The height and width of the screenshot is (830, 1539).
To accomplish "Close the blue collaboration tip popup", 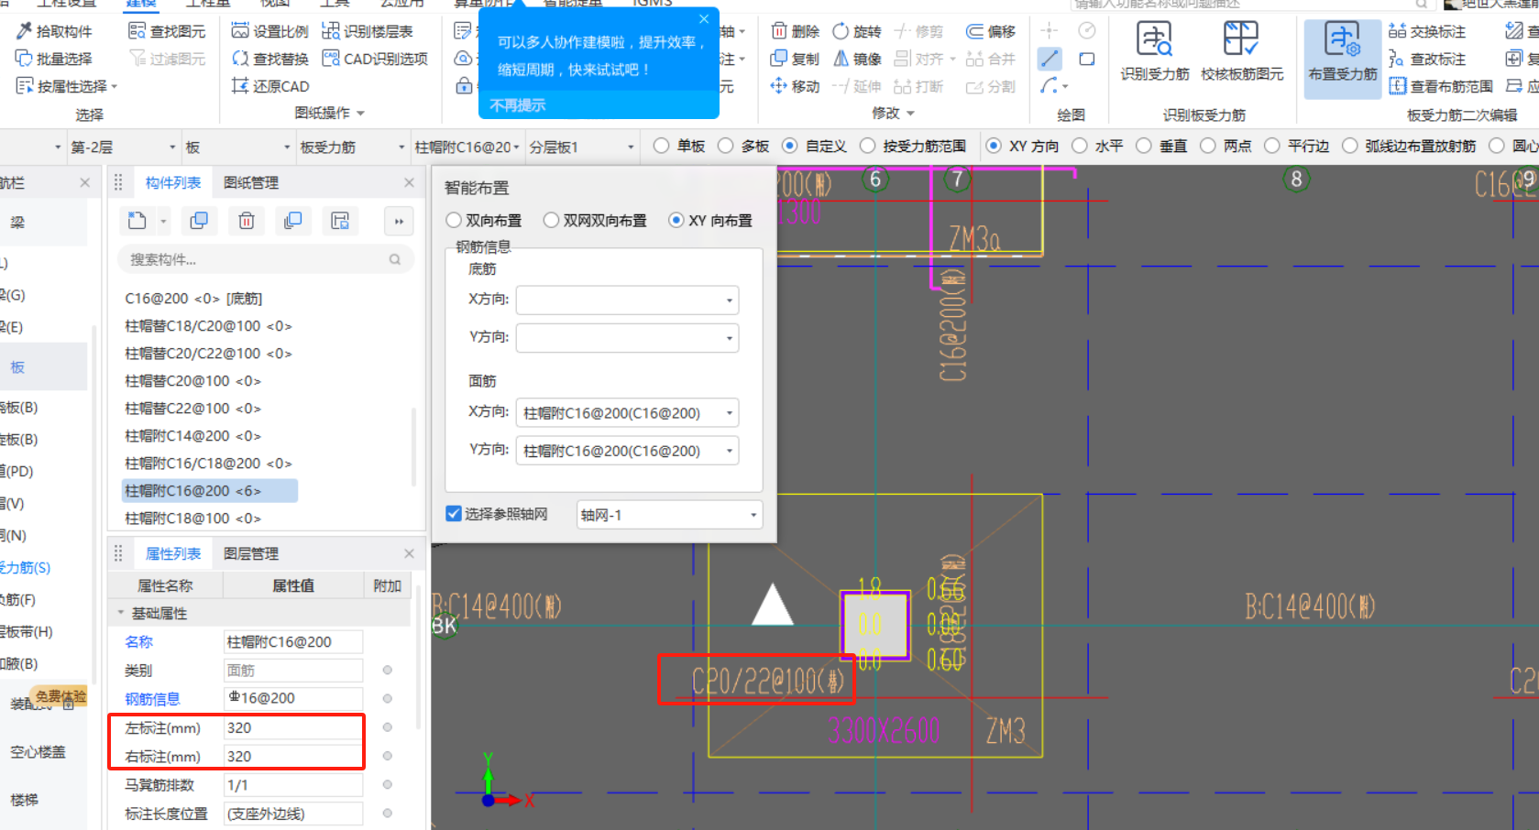I will [x=703, y=18].
